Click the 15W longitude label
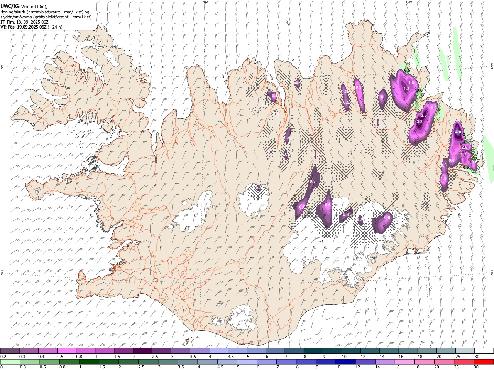 point(409,2)
